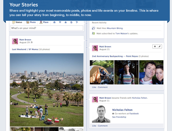Open Nicholas Felton's portrait photo
This screenshot has width=172, height=131.
pyautogui.click(x=101, y=114)
